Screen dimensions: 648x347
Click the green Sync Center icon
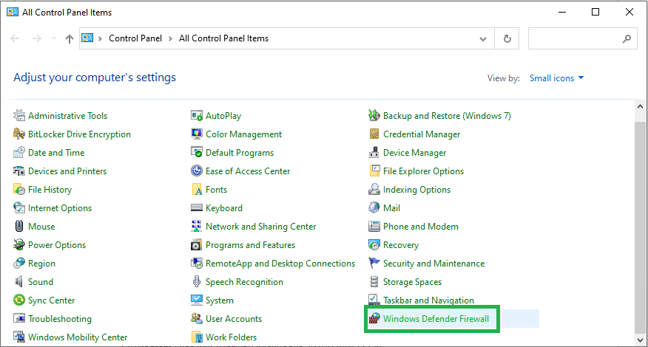tap(19, 300)
